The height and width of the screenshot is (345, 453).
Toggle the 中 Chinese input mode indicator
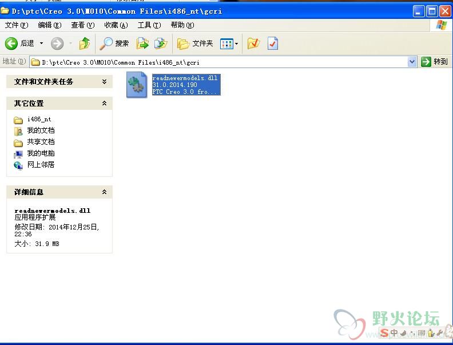[x=394, y=333]
